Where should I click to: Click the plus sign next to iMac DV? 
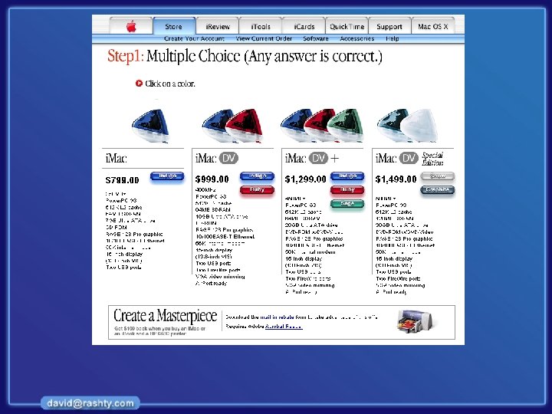tap(335, 159)
